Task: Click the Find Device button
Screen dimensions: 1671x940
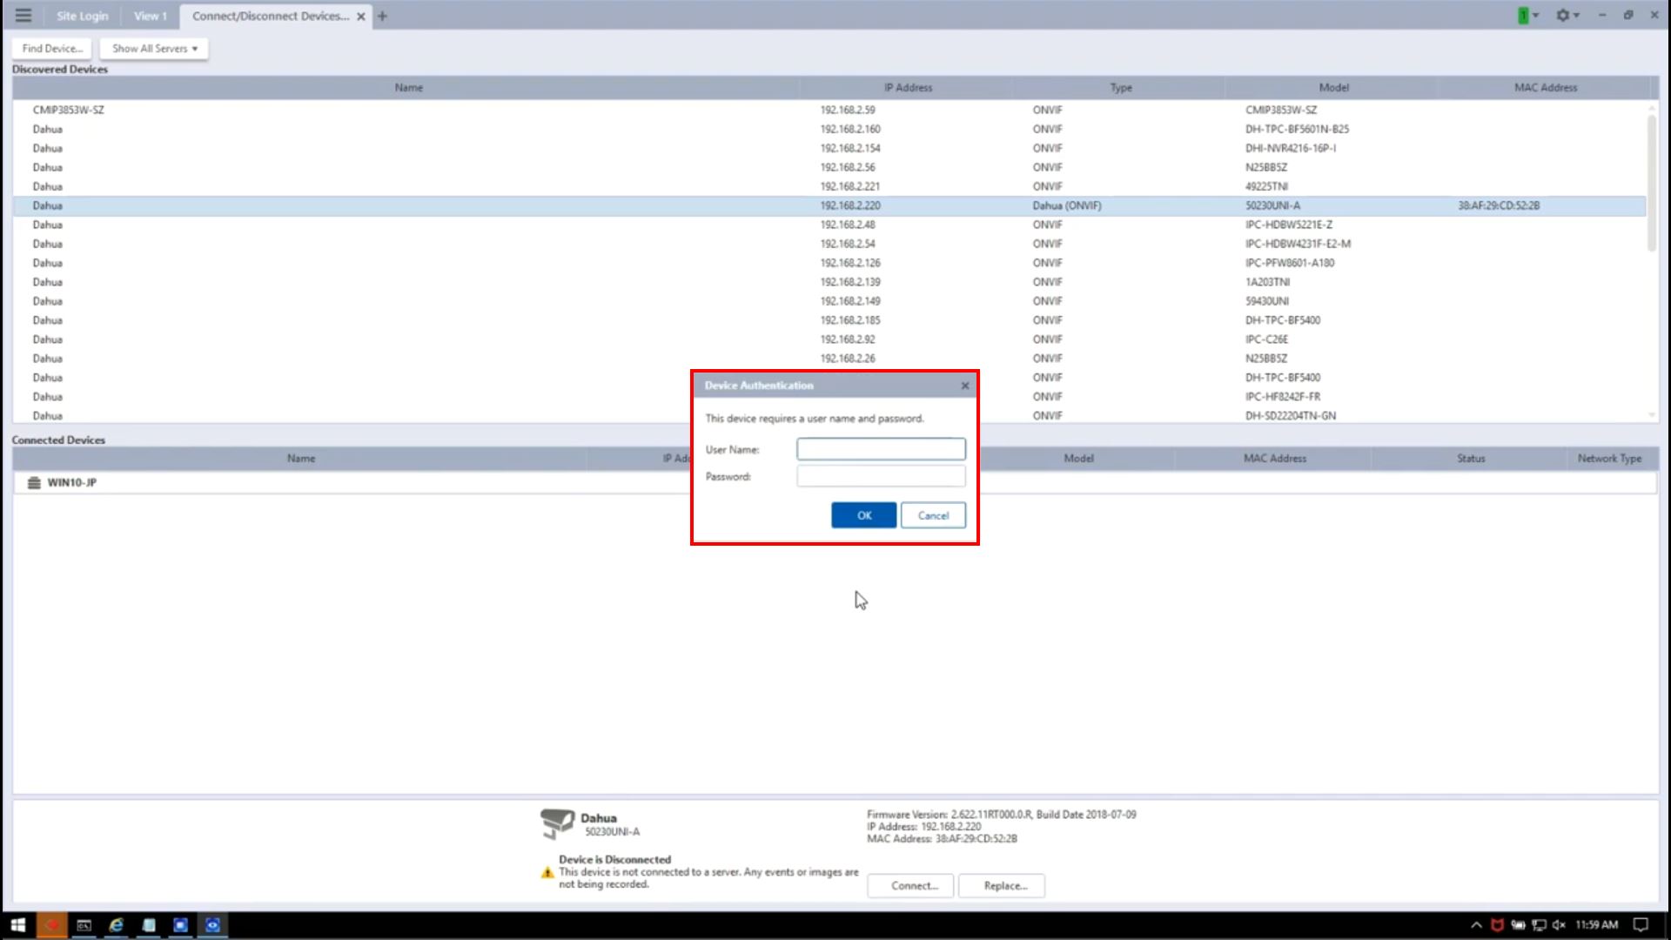Action: (x=52, y=49)
